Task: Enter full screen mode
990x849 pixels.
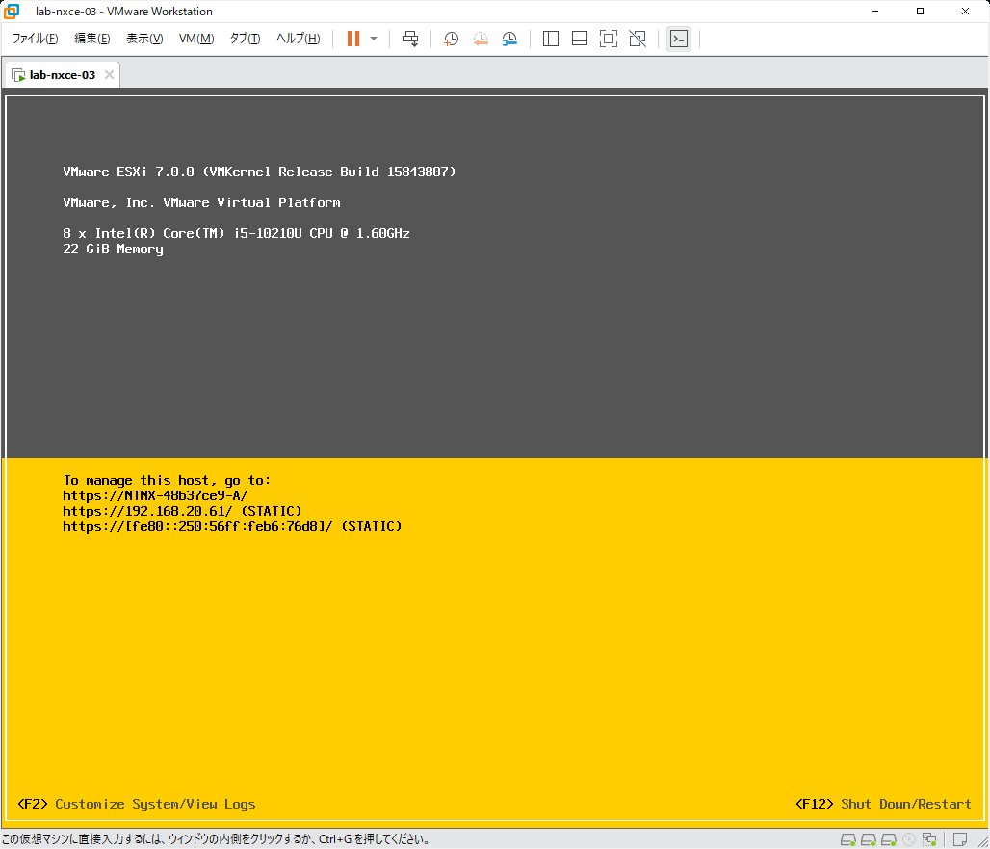Action: pyautogui.click(x=609, y=39)
